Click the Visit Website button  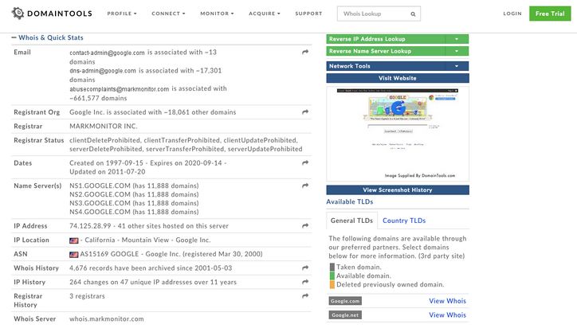[x=398, y=78]
